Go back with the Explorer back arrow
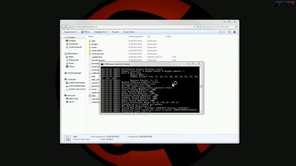 pyautogui.click(x=64, y=27)
